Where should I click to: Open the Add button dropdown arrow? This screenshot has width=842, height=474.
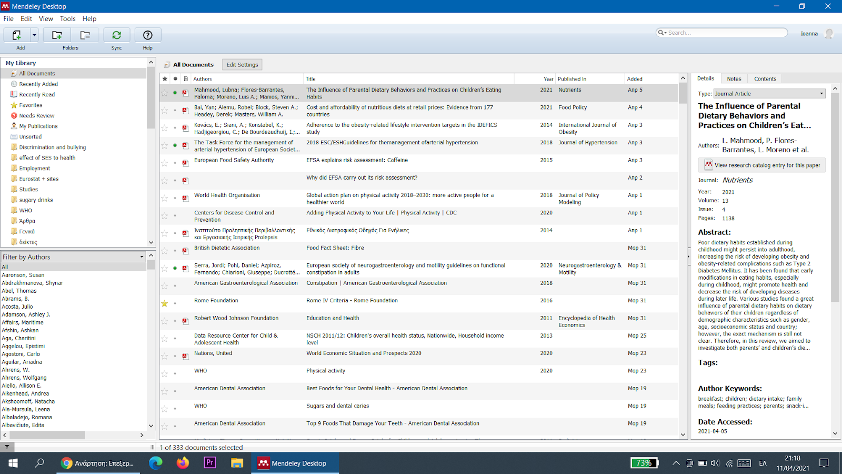point(34,35)
